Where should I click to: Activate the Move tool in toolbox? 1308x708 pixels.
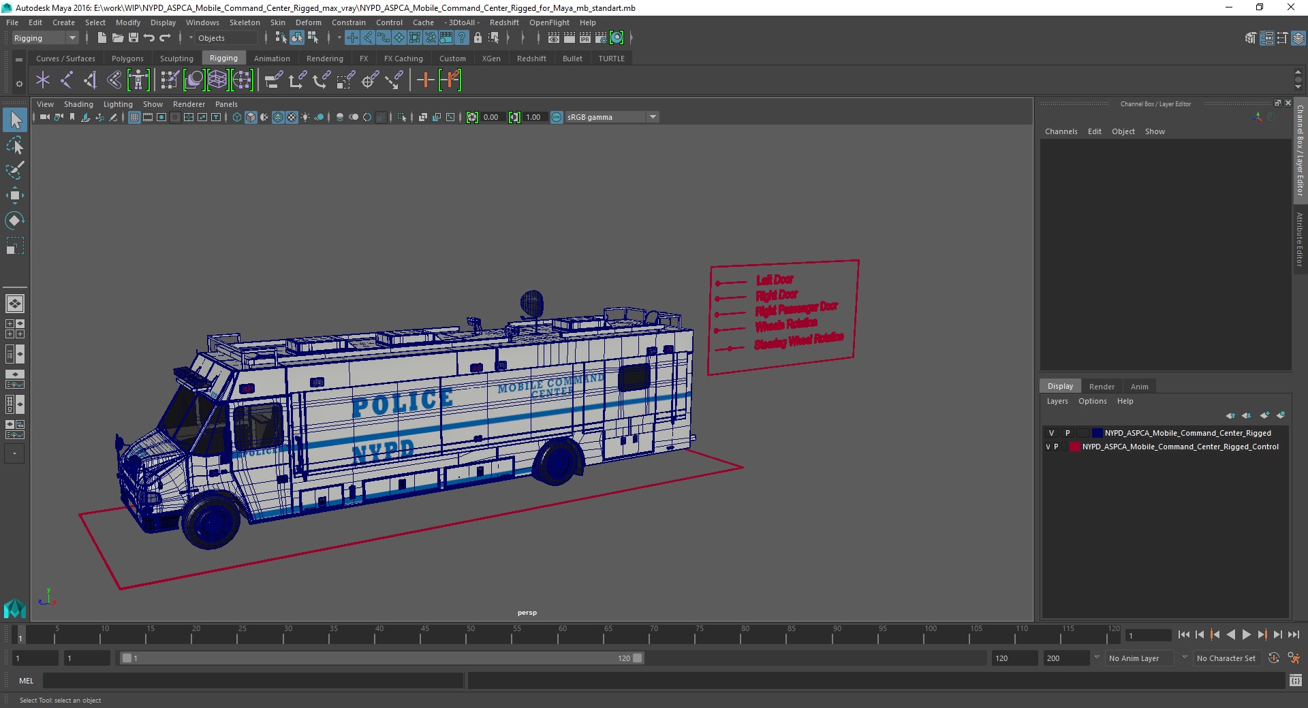[15, 195]
